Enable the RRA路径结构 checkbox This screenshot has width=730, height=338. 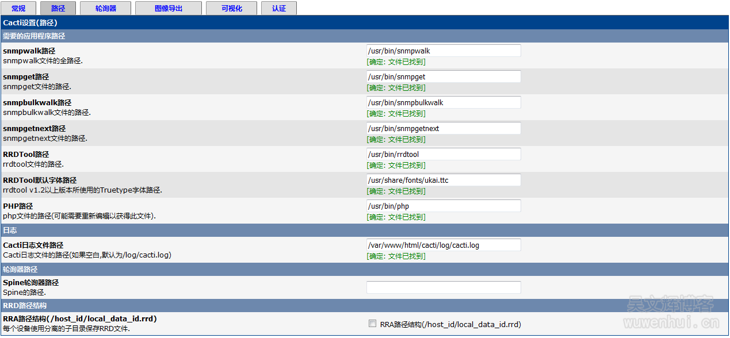point(372,324)
